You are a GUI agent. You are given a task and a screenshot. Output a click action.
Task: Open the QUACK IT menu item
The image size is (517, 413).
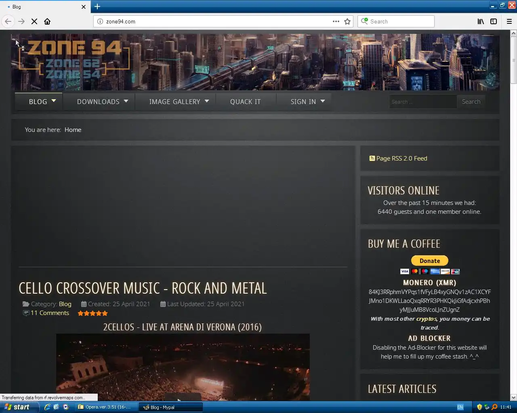(x=245, y=102)
